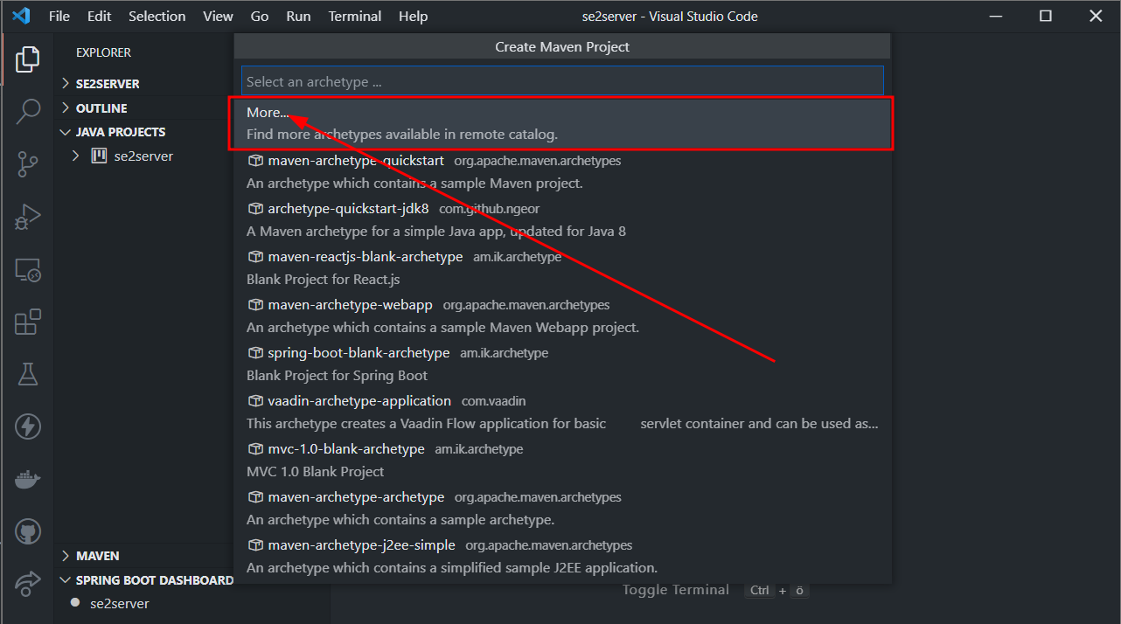Open the Run menu

coord(298,16)
